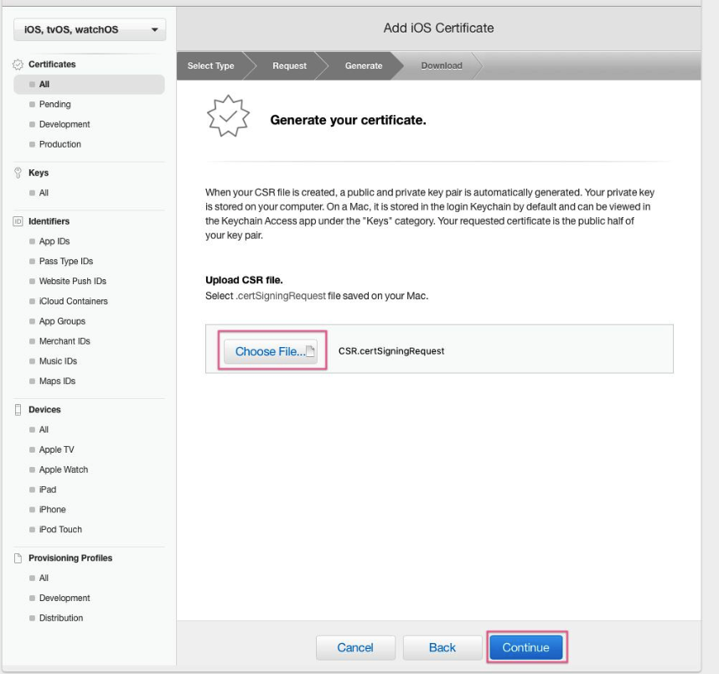Go to the Select Type step

(210, 66)
